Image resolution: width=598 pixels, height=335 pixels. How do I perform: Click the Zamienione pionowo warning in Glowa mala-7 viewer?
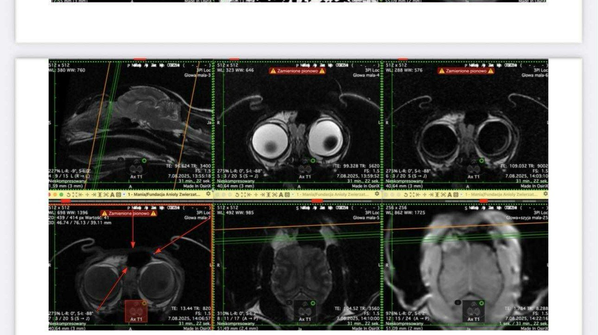click(129, 213)
